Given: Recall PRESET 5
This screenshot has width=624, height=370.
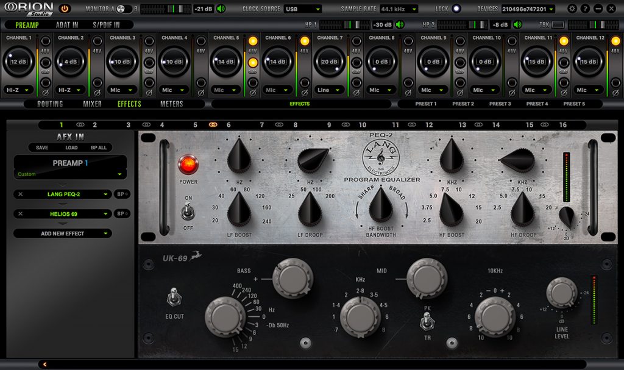Looking at the screenshot, I should click(x=574, y=104).
